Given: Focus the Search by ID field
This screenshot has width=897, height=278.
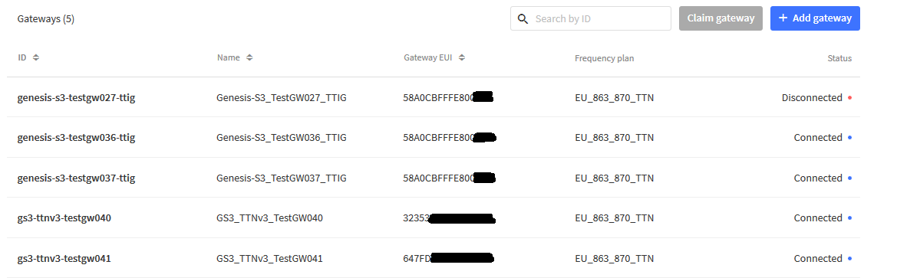Looking at the screenshot, I should (x=590, y=18).
